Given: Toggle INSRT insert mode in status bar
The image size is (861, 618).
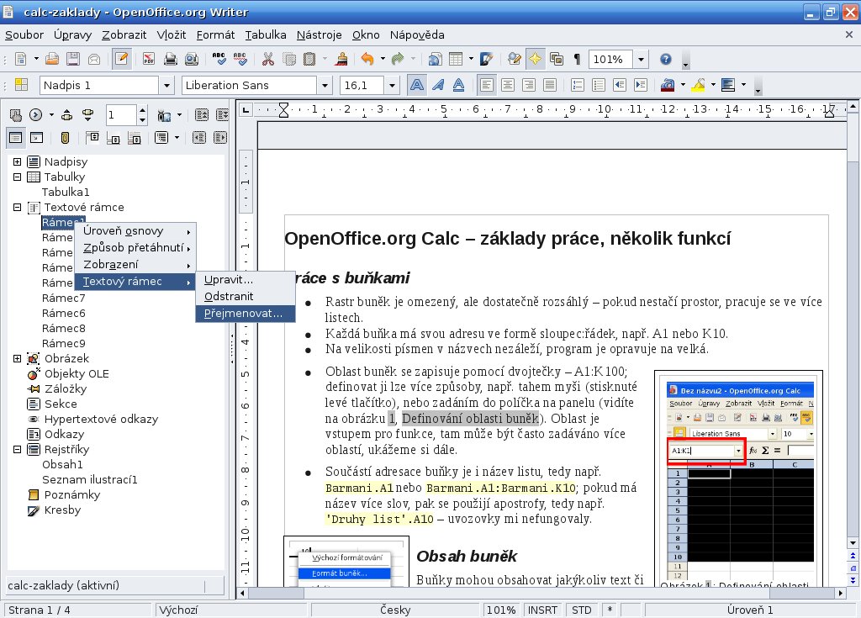Looking at the screenshot, I should (x=542, y=610).
